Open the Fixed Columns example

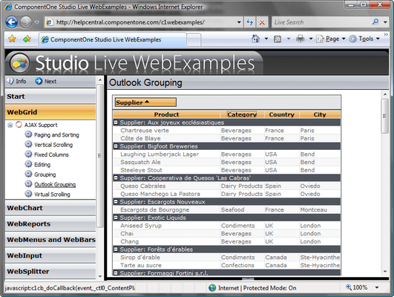(51, 154)
